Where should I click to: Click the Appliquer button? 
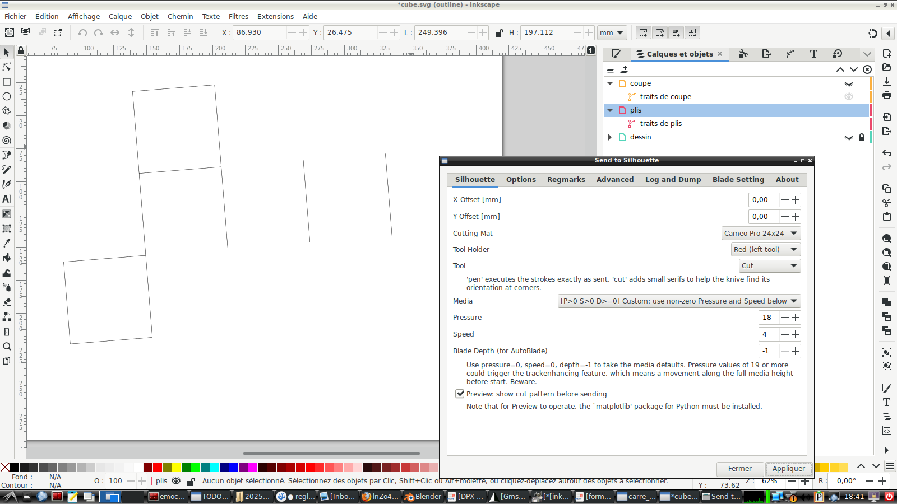click(x=788, y=469)
